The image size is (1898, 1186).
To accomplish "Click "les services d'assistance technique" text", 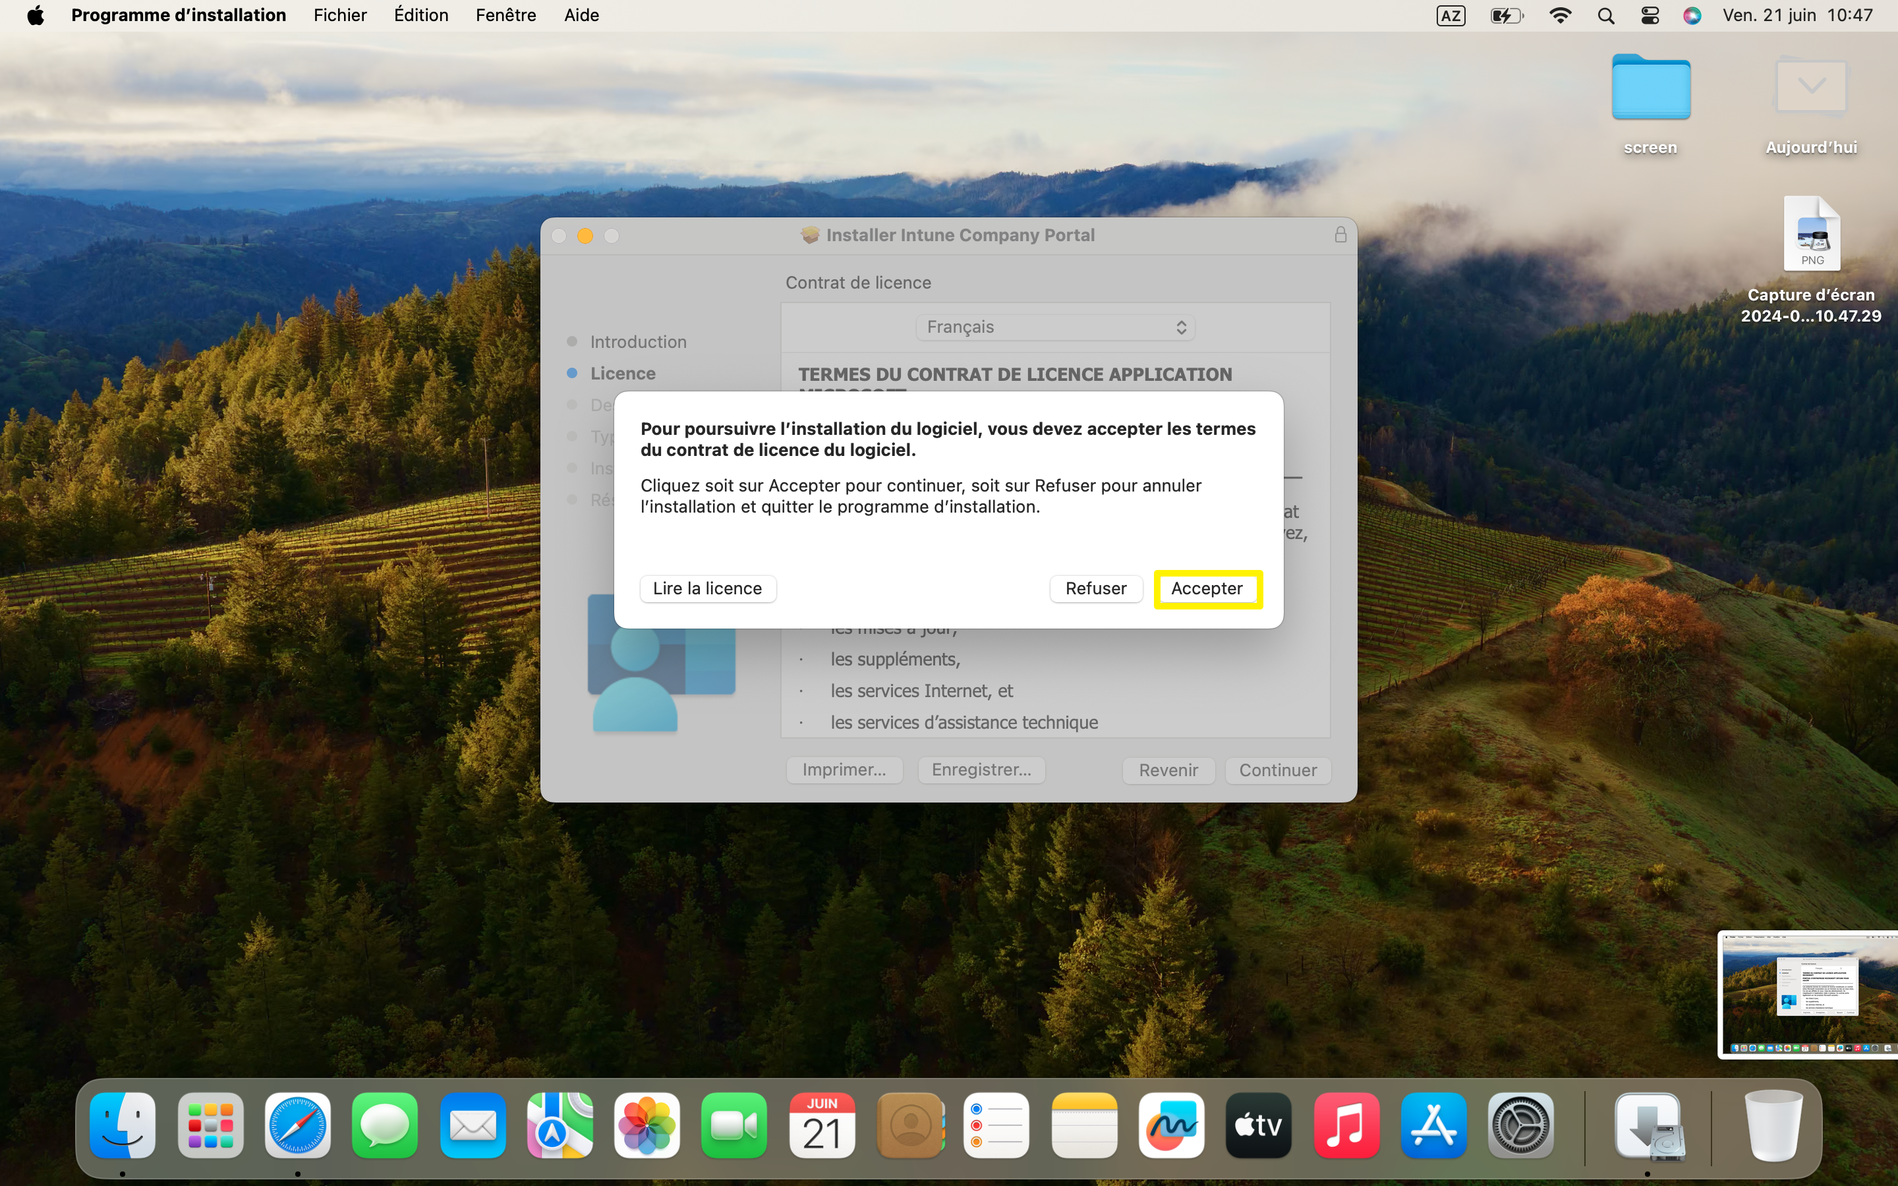I will click(964, 722).
